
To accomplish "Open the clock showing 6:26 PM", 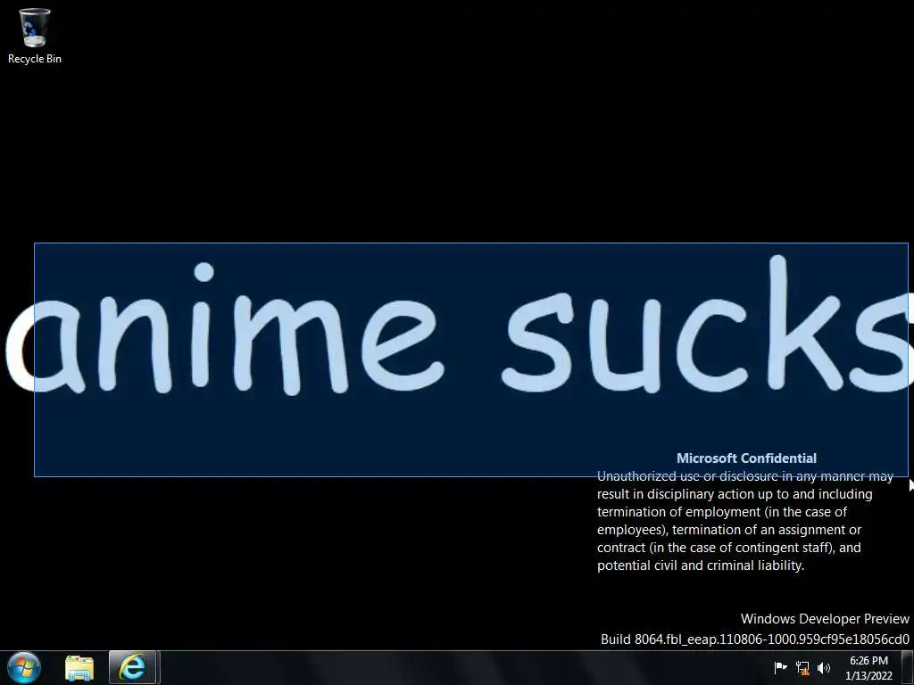I will [x=868, y=668].
